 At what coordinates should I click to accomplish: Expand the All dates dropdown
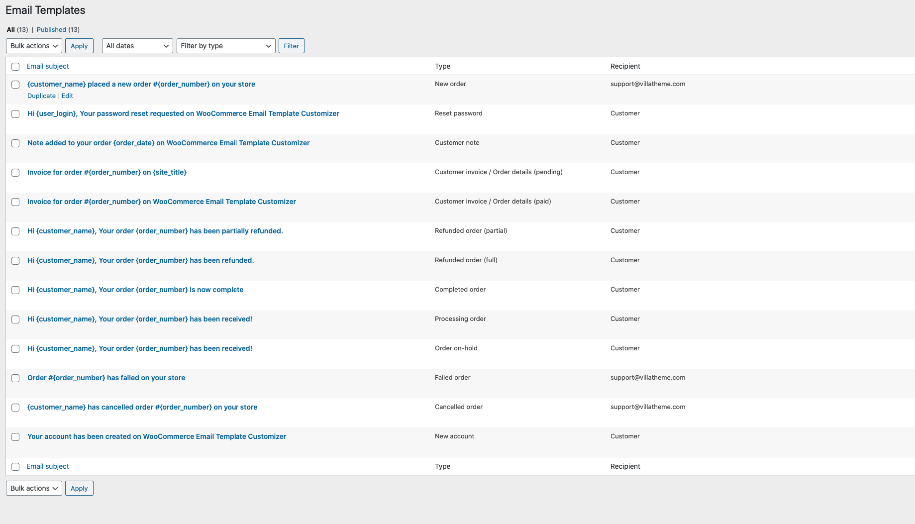[137, 46]
